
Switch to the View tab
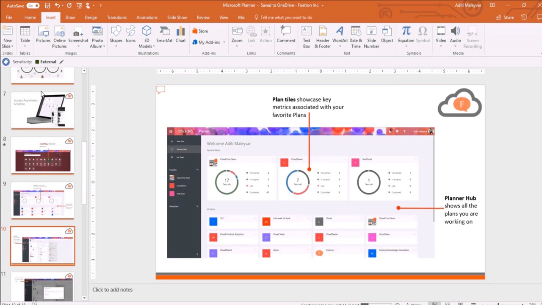224,17
